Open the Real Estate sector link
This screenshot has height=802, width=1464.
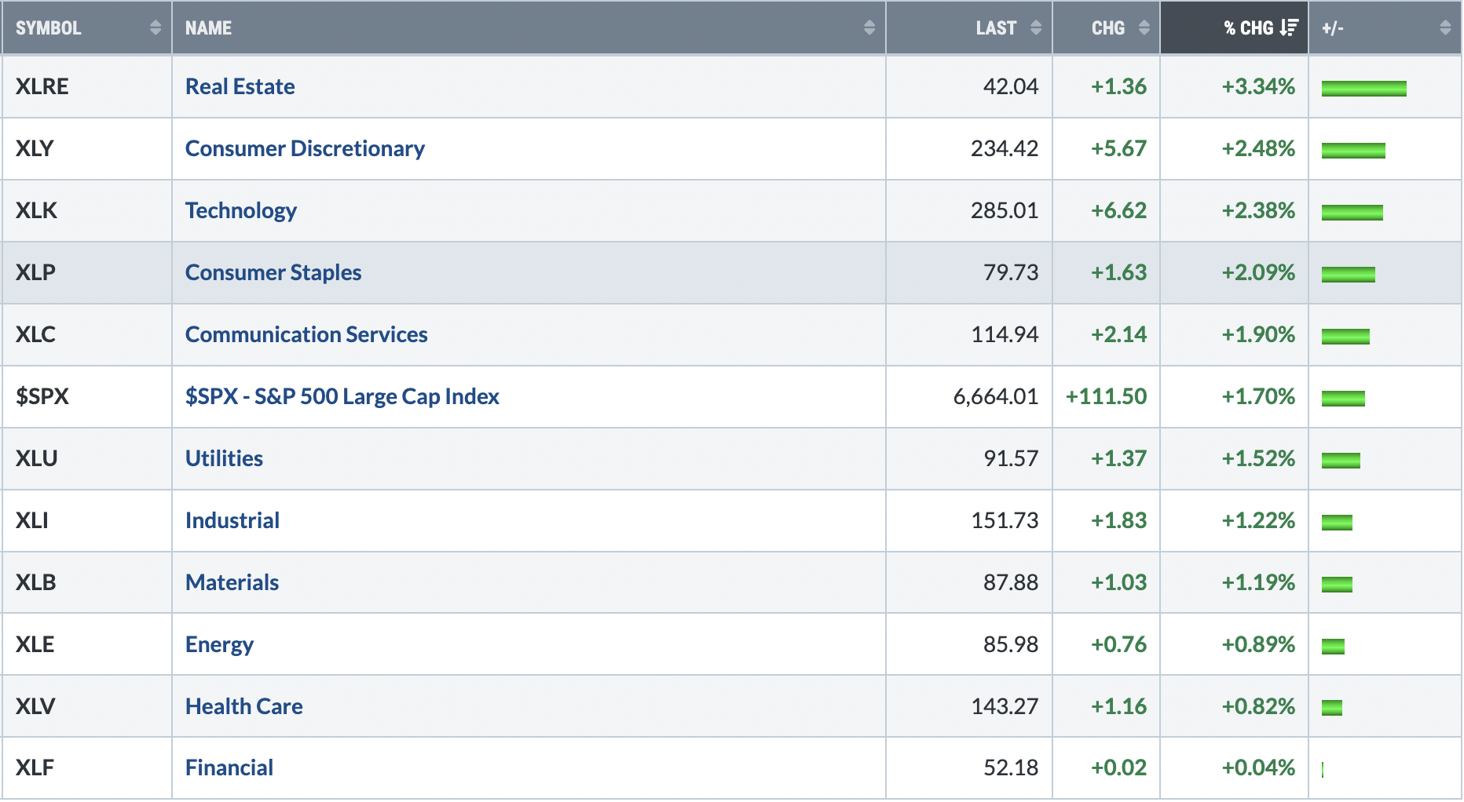[x=240, y=86]
